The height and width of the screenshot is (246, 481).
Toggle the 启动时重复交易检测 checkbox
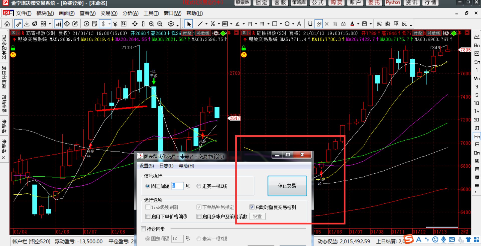252,207
